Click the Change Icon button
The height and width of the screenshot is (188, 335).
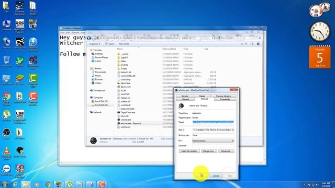coord(209,151)
